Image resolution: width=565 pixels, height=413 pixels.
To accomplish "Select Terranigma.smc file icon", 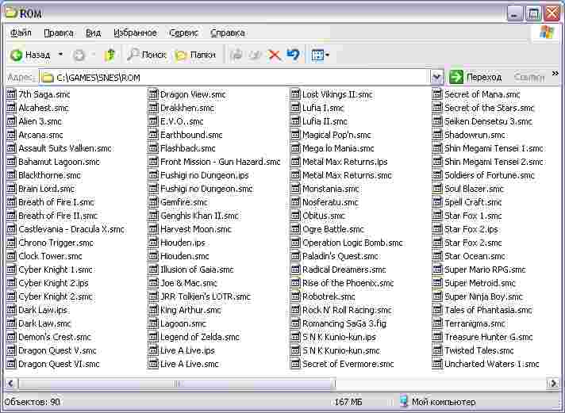I will pos(437,323).
